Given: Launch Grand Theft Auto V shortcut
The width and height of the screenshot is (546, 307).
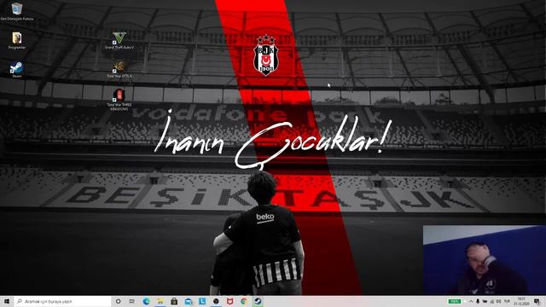Looking at the screenshot, I should [x=119, y=40].
